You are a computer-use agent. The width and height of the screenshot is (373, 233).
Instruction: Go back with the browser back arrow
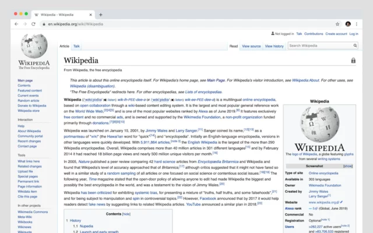[16, 24]
